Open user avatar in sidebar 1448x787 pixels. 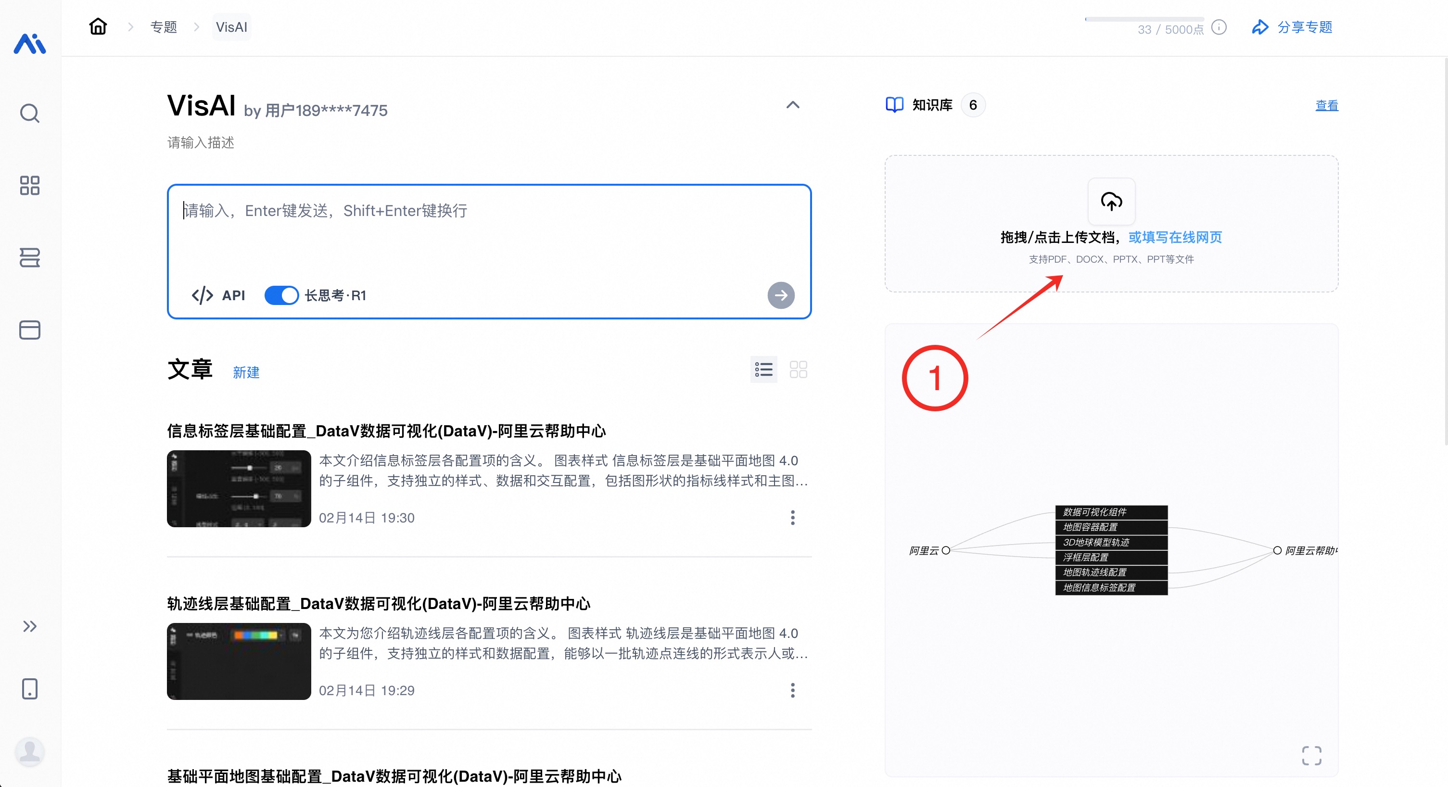[30, 751]
